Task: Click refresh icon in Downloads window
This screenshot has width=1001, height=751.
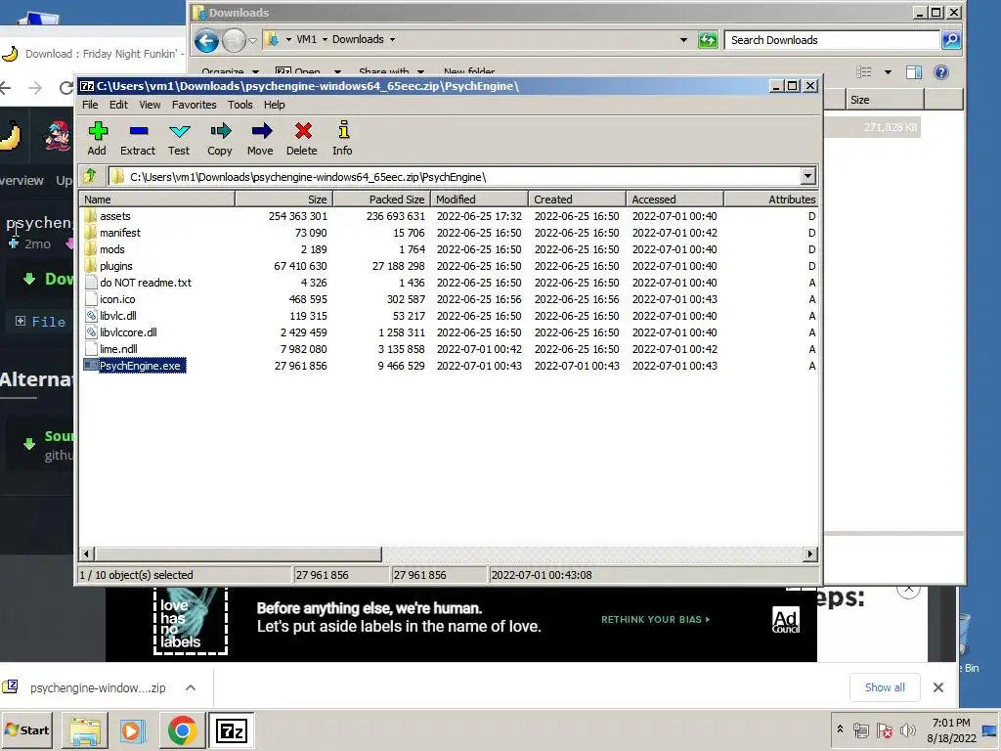Action: (x=708, y=40)
